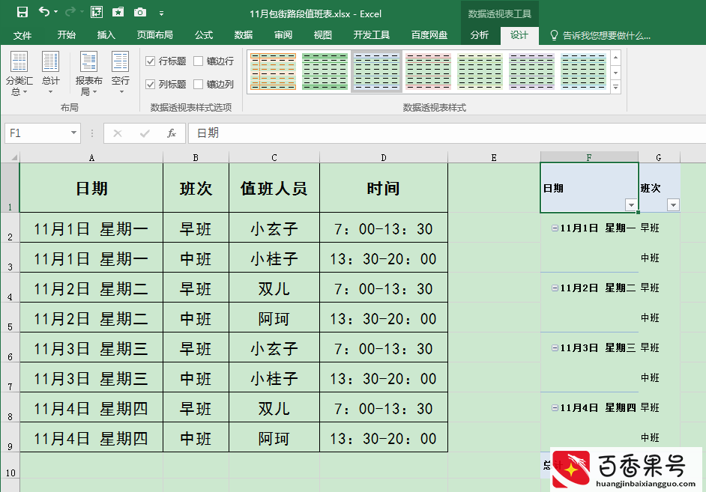This screenshot has height=492, width=706.
Task: Switch to the 开发工具 Developer tab
Action: click(372, 35)
